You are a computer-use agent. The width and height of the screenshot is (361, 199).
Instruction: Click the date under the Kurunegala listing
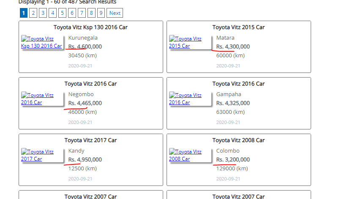(80, 66)
